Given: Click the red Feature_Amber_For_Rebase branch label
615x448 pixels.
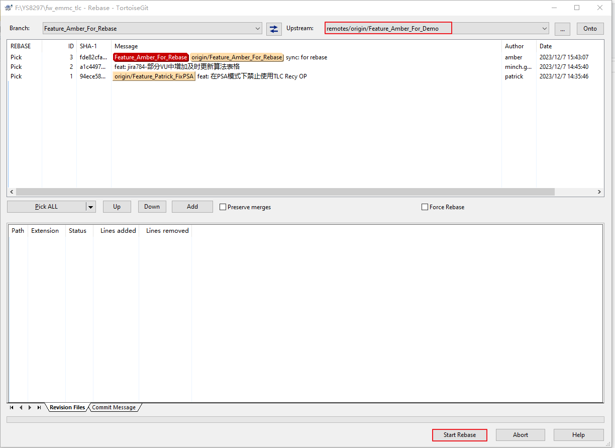Looking at the screenshot, I should coord(151,57).
